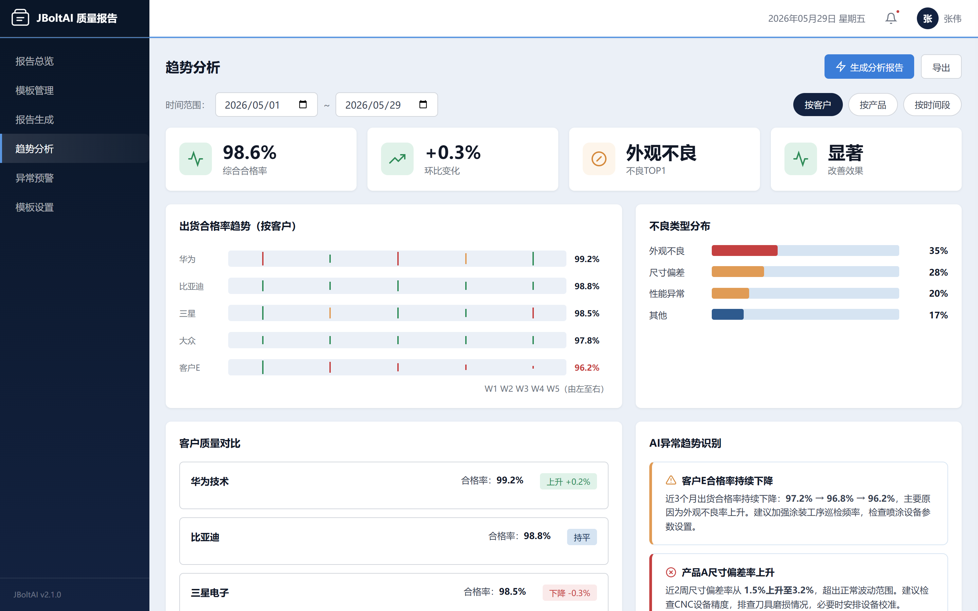Click 大众 trend row bar

[x=397, y=340]
